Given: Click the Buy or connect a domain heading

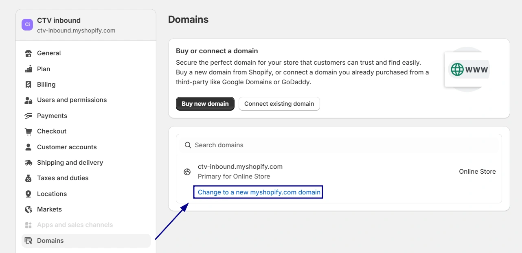Looking at the screenshot, I should click(x=217, y=51).
